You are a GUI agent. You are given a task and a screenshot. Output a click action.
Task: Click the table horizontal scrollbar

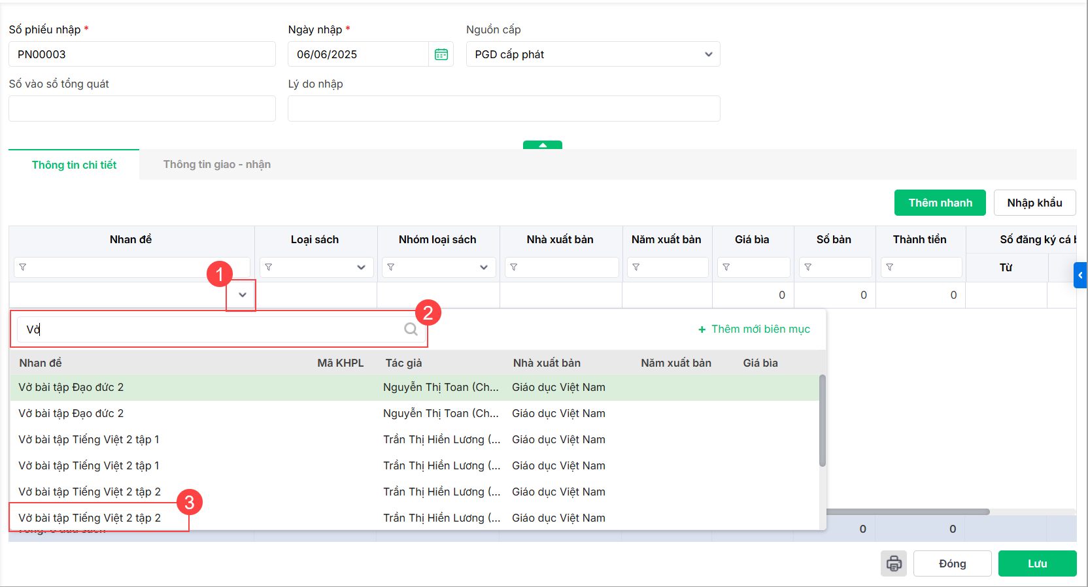point(908,512)
